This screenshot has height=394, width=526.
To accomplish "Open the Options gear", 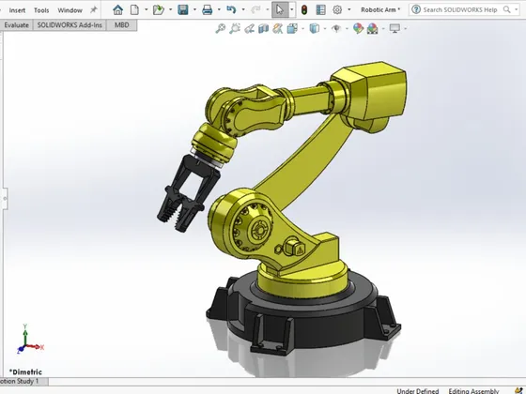I will [x=337, y=10].
